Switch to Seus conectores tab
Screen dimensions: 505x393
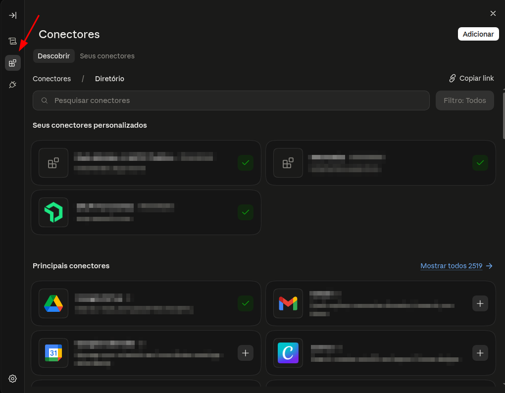(x=107, y=56)
